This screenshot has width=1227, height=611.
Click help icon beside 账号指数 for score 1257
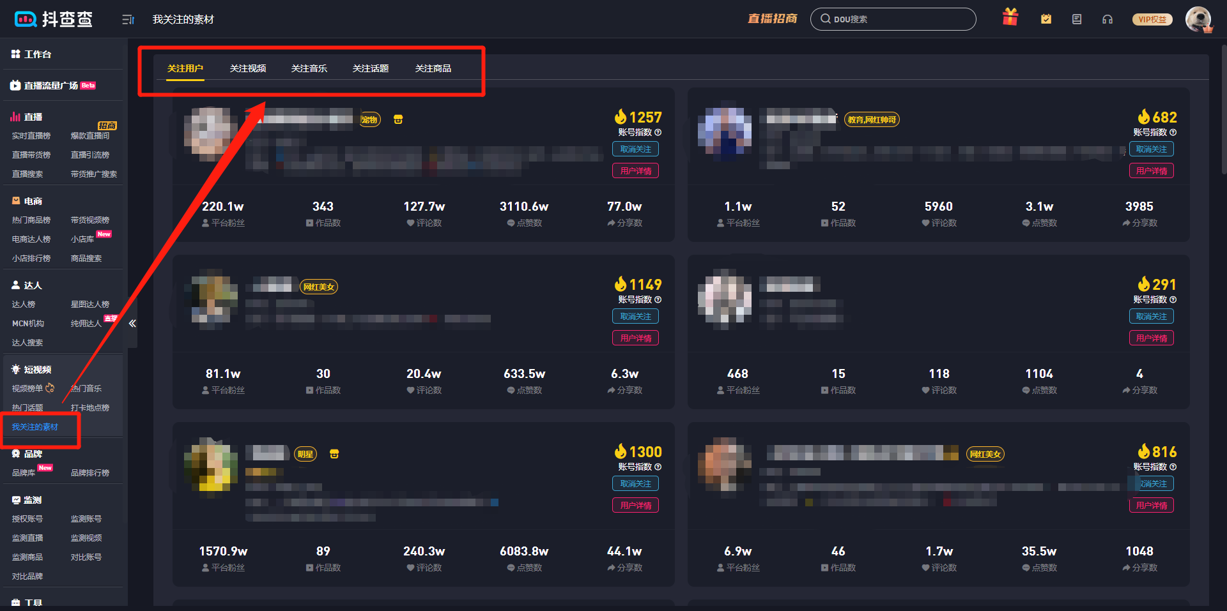tap(658, 133)
